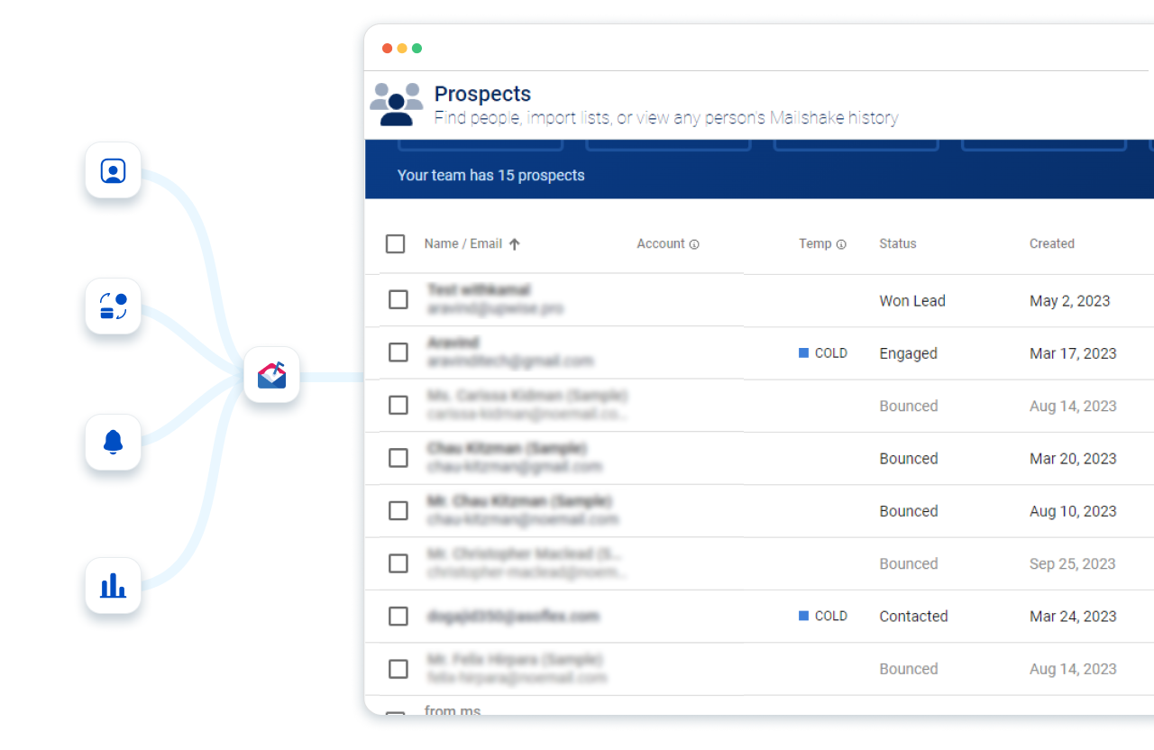The height and width of the screenshot is (750, 1154).
Task: Check the checkbox on the Aravind row
Action: pyautogui.click(x=398, y=352)
